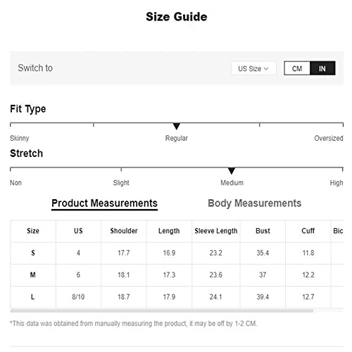Switch units to CM
Image resolution: width=352 pixels, height=352 pixels.
coord(297,68)
